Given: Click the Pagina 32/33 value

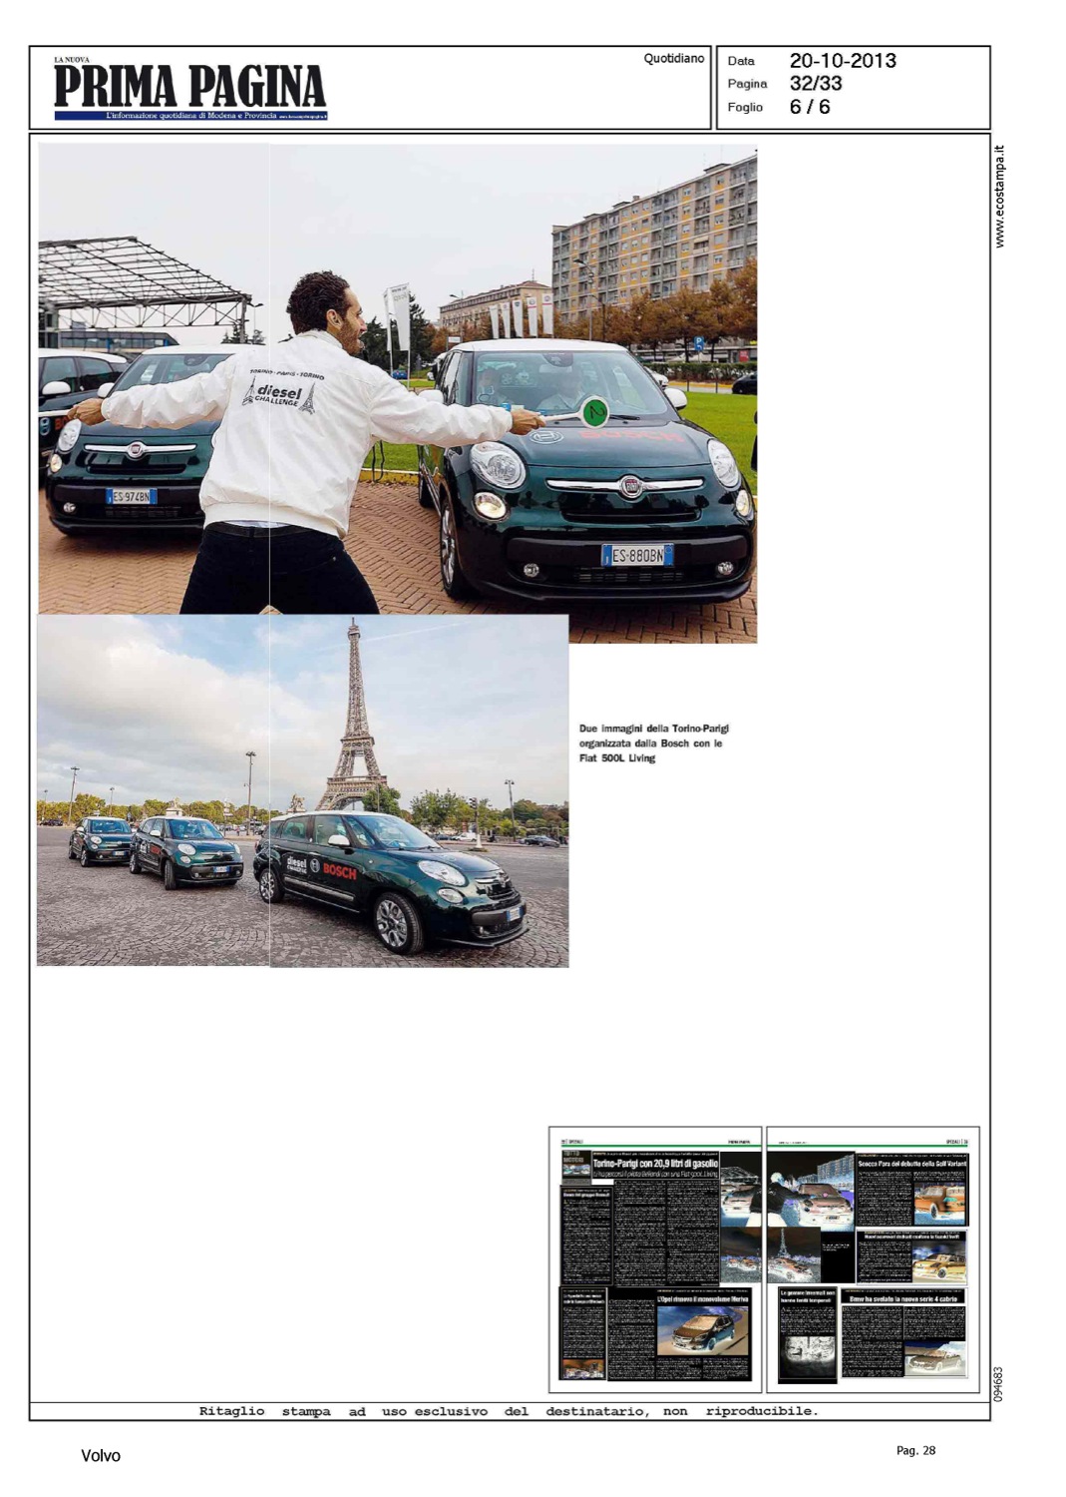Looking at the screenshot, I should click(x=816, y=84).
